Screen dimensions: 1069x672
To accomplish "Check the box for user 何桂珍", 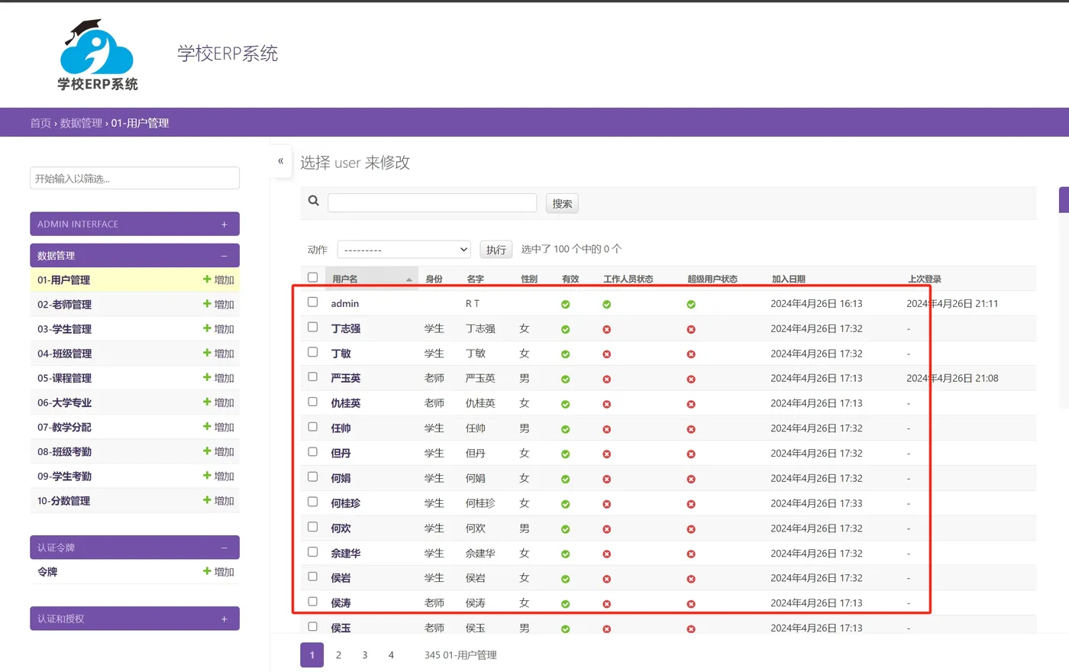I will click(312, 502).
